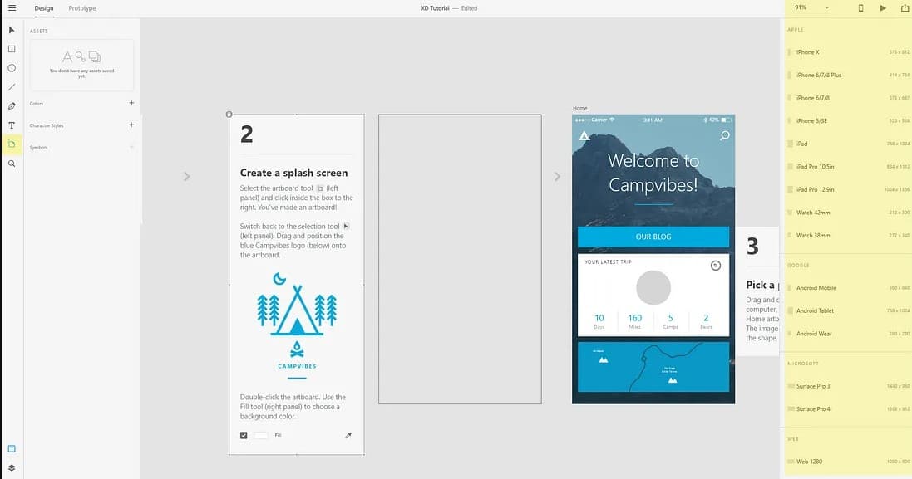Choose the Android Mobile artboard preset

click(x=848, y=288)
